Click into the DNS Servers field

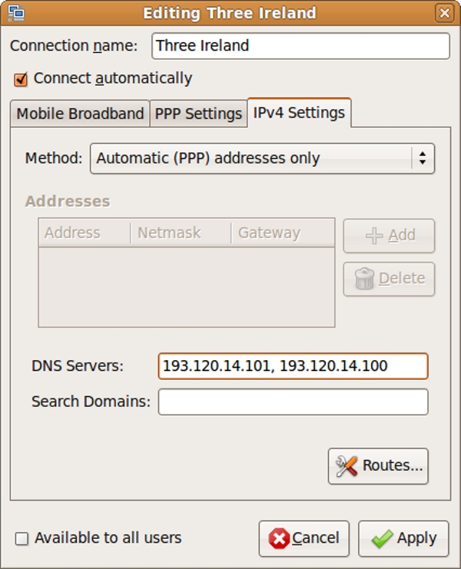(x=293, y=366)
